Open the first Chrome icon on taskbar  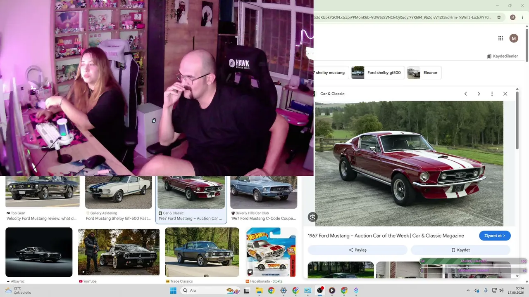click(271, 290)
